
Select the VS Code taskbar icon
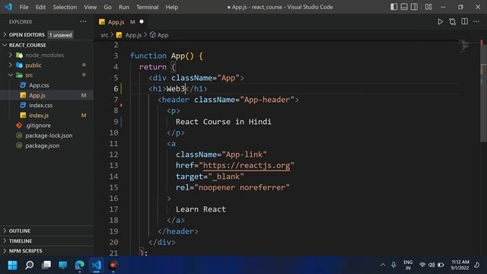97,266
